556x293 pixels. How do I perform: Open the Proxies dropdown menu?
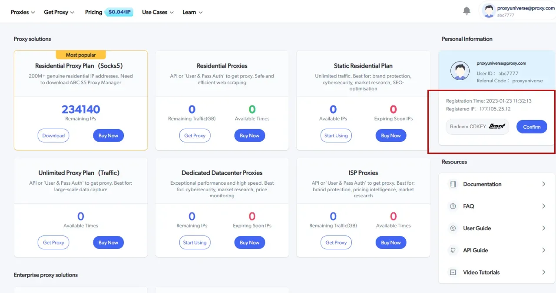[x=23, y=12]
